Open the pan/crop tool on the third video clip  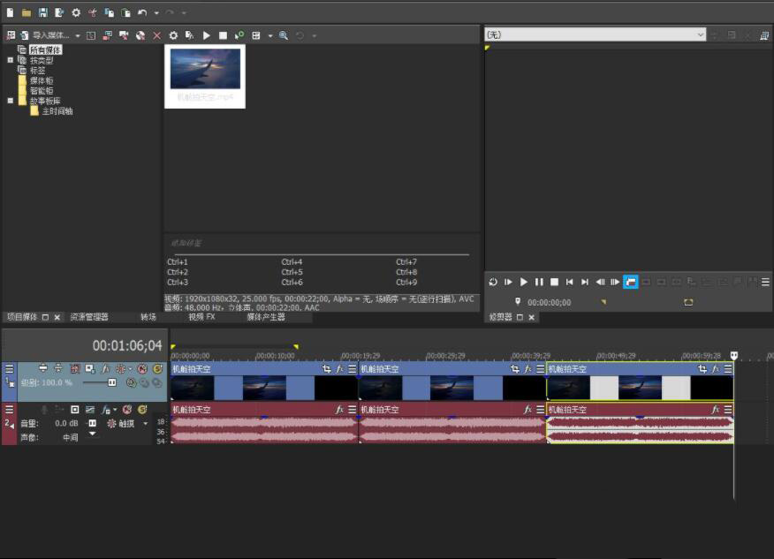[702, 369]
